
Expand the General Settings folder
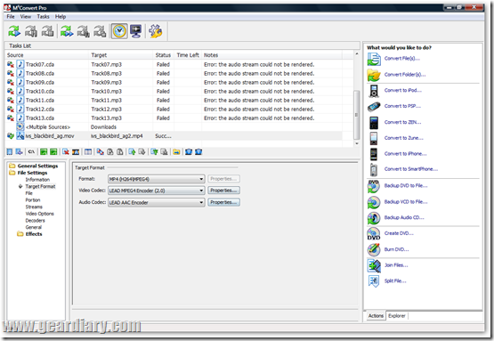click(x=12, y=166)
